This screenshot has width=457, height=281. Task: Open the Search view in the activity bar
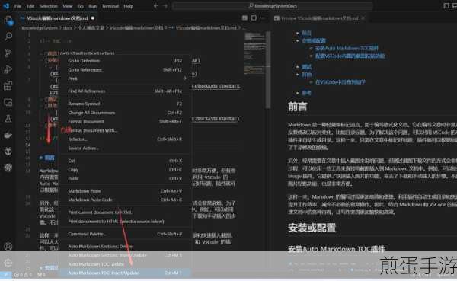pos(8,37)
